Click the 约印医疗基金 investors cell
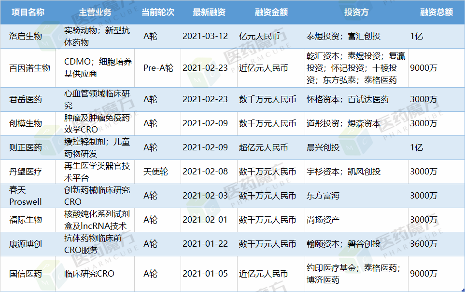 [x=356, y=274]
